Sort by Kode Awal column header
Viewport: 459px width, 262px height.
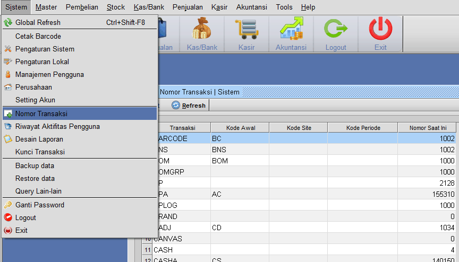(x=241, y=128)
